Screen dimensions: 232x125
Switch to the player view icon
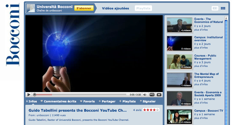point(215,8)
